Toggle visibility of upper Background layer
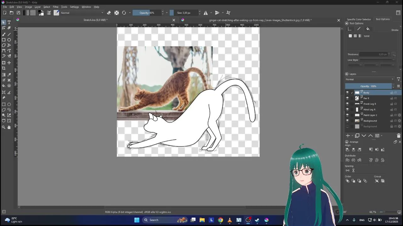This screenshot has width=403, height=226. tap(347, 121)
